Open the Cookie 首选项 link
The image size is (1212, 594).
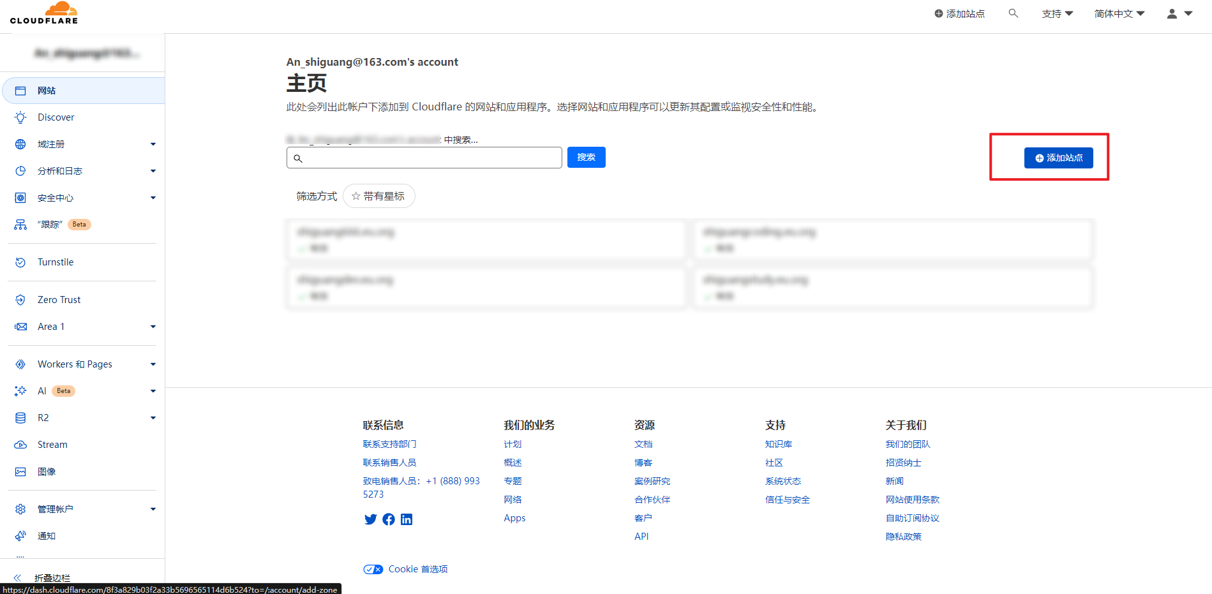(418, 569)
